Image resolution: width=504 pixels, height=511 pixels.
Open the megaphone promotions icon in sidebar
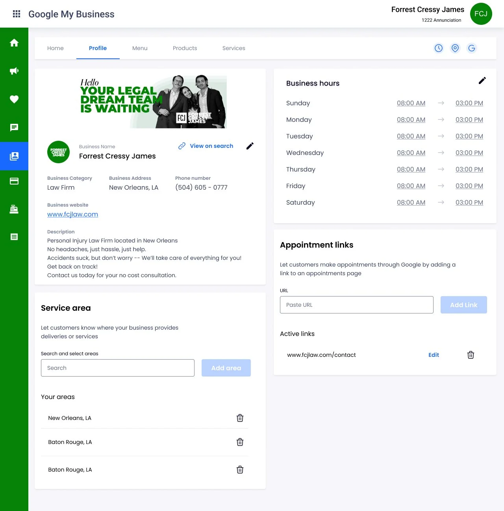click(14, 71)
